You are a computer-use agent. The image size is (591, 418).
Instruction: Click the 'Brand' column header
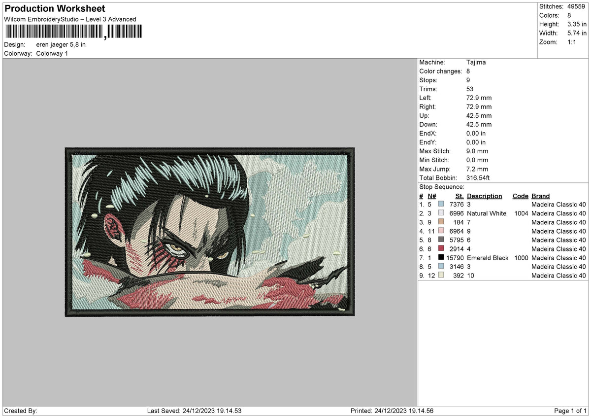point(541,196)
